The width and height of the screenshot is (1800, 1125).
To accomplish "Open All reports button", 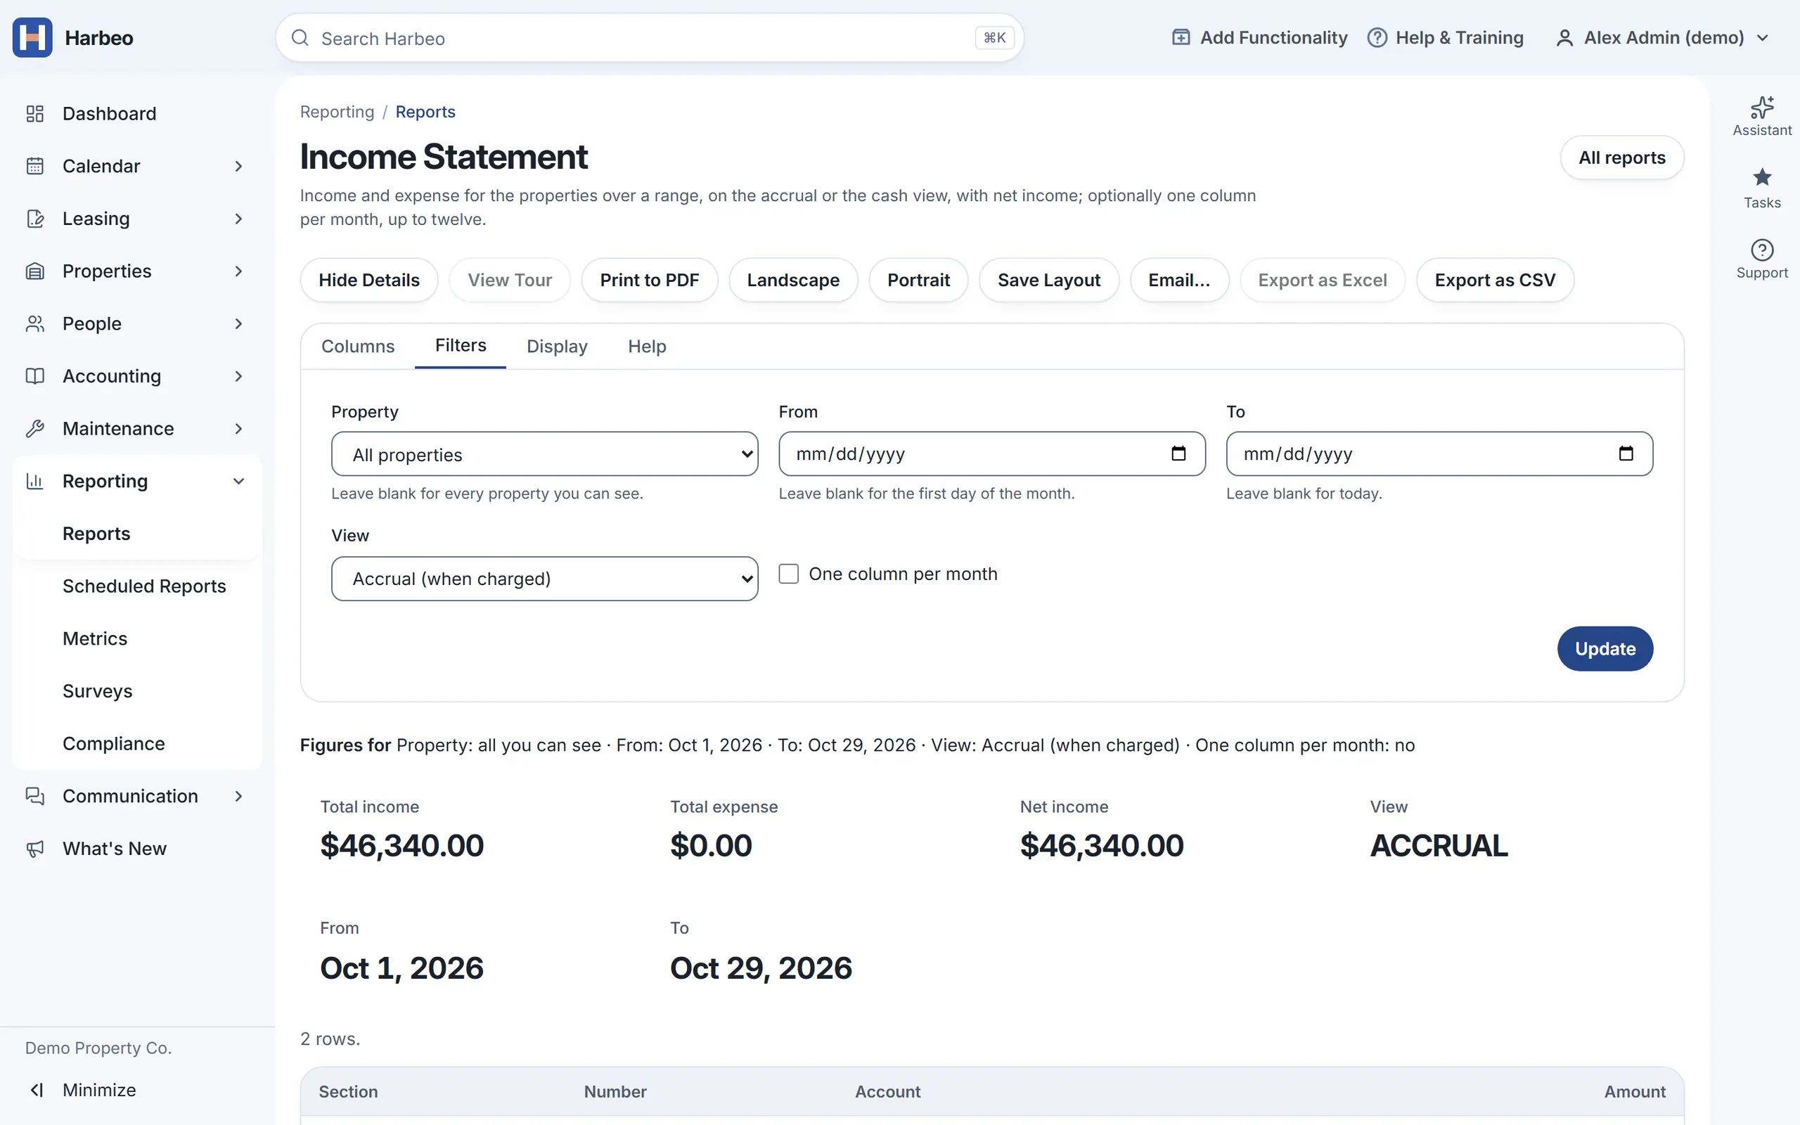I will (x=1622, y=157).
